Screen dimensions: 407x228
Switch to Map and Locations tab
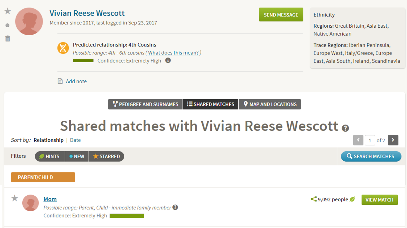(x=270, y=104)
